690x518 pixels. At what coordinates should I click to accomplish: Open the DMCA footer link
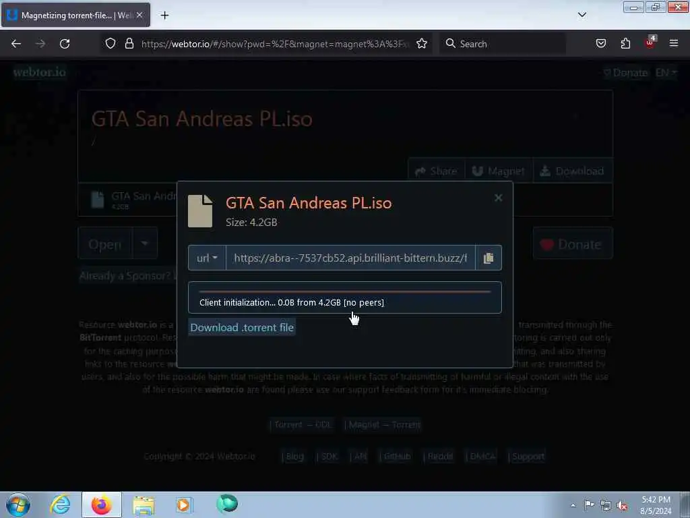(481, 457)
